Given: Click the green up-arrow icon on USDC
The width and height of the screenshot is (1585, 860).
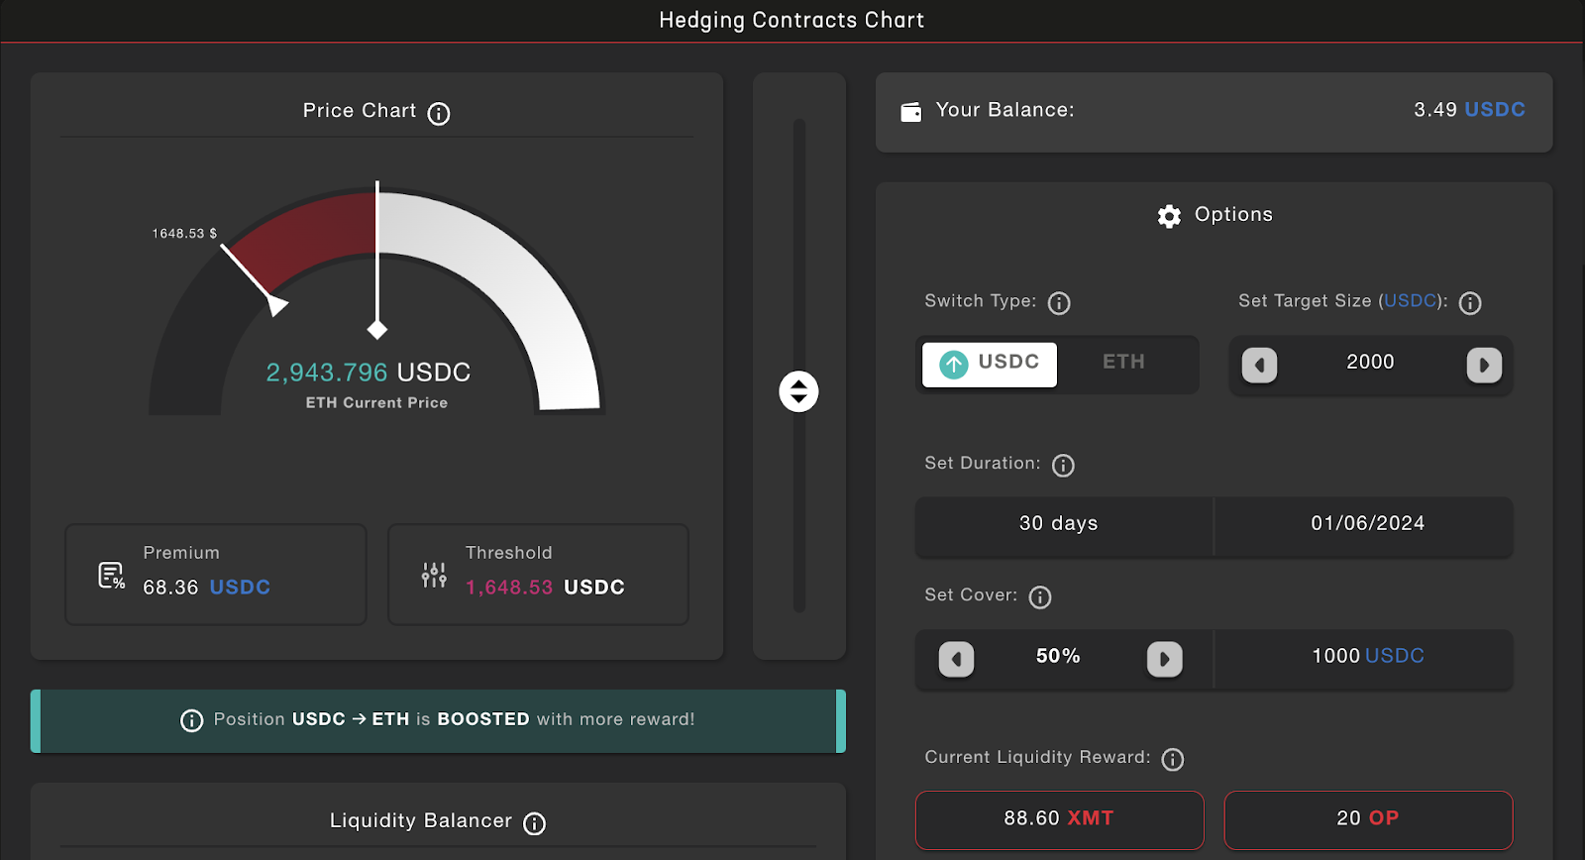Looking at the screenshot, I should [x=954, y=365].
